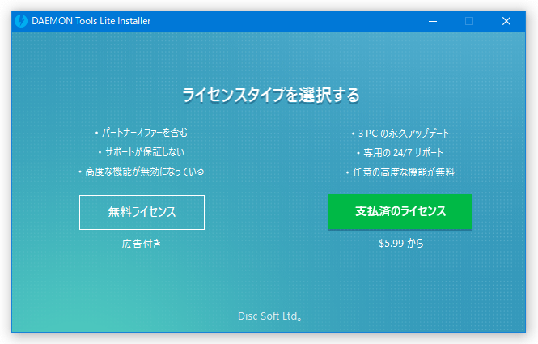Minimize the DAEMON Tools Lite Installer window

point(433,21)
